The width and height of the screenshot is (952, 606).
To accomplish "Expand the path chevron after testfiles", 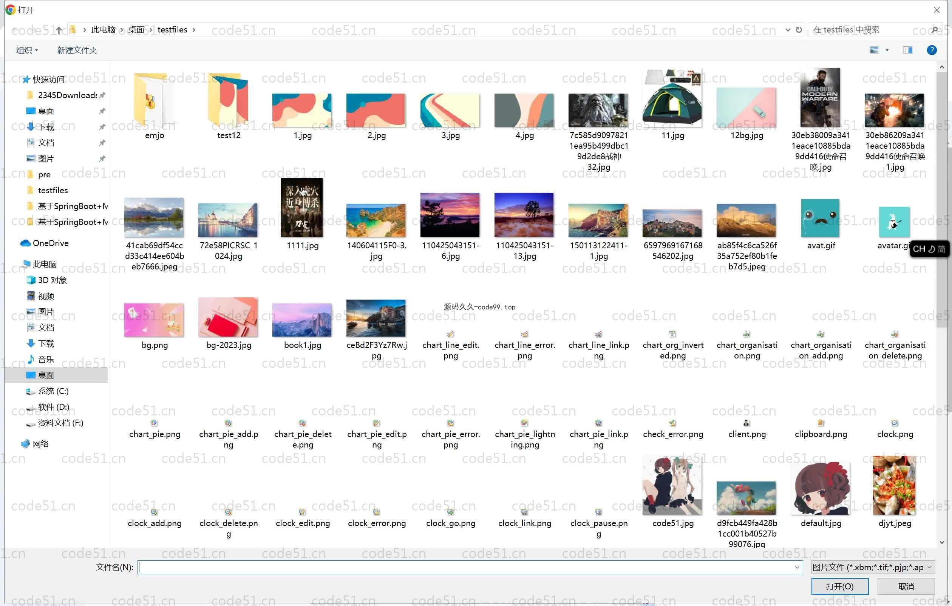I will point(194,30).
